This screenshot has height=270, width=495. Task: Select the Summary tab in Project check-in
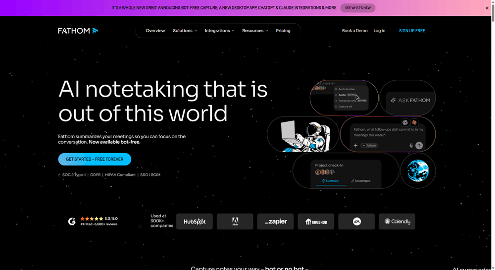[330, 181]
